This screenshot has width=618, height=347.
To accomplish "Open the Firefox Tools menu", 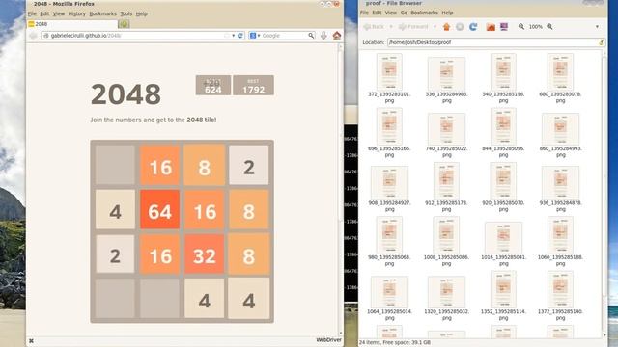I will (126, 13).
